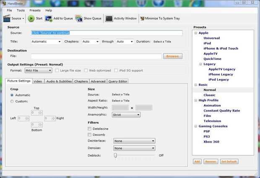Click the Source path input field
Image resolution: width=260 pixels, height=178 pixels.
pos(107,33)
